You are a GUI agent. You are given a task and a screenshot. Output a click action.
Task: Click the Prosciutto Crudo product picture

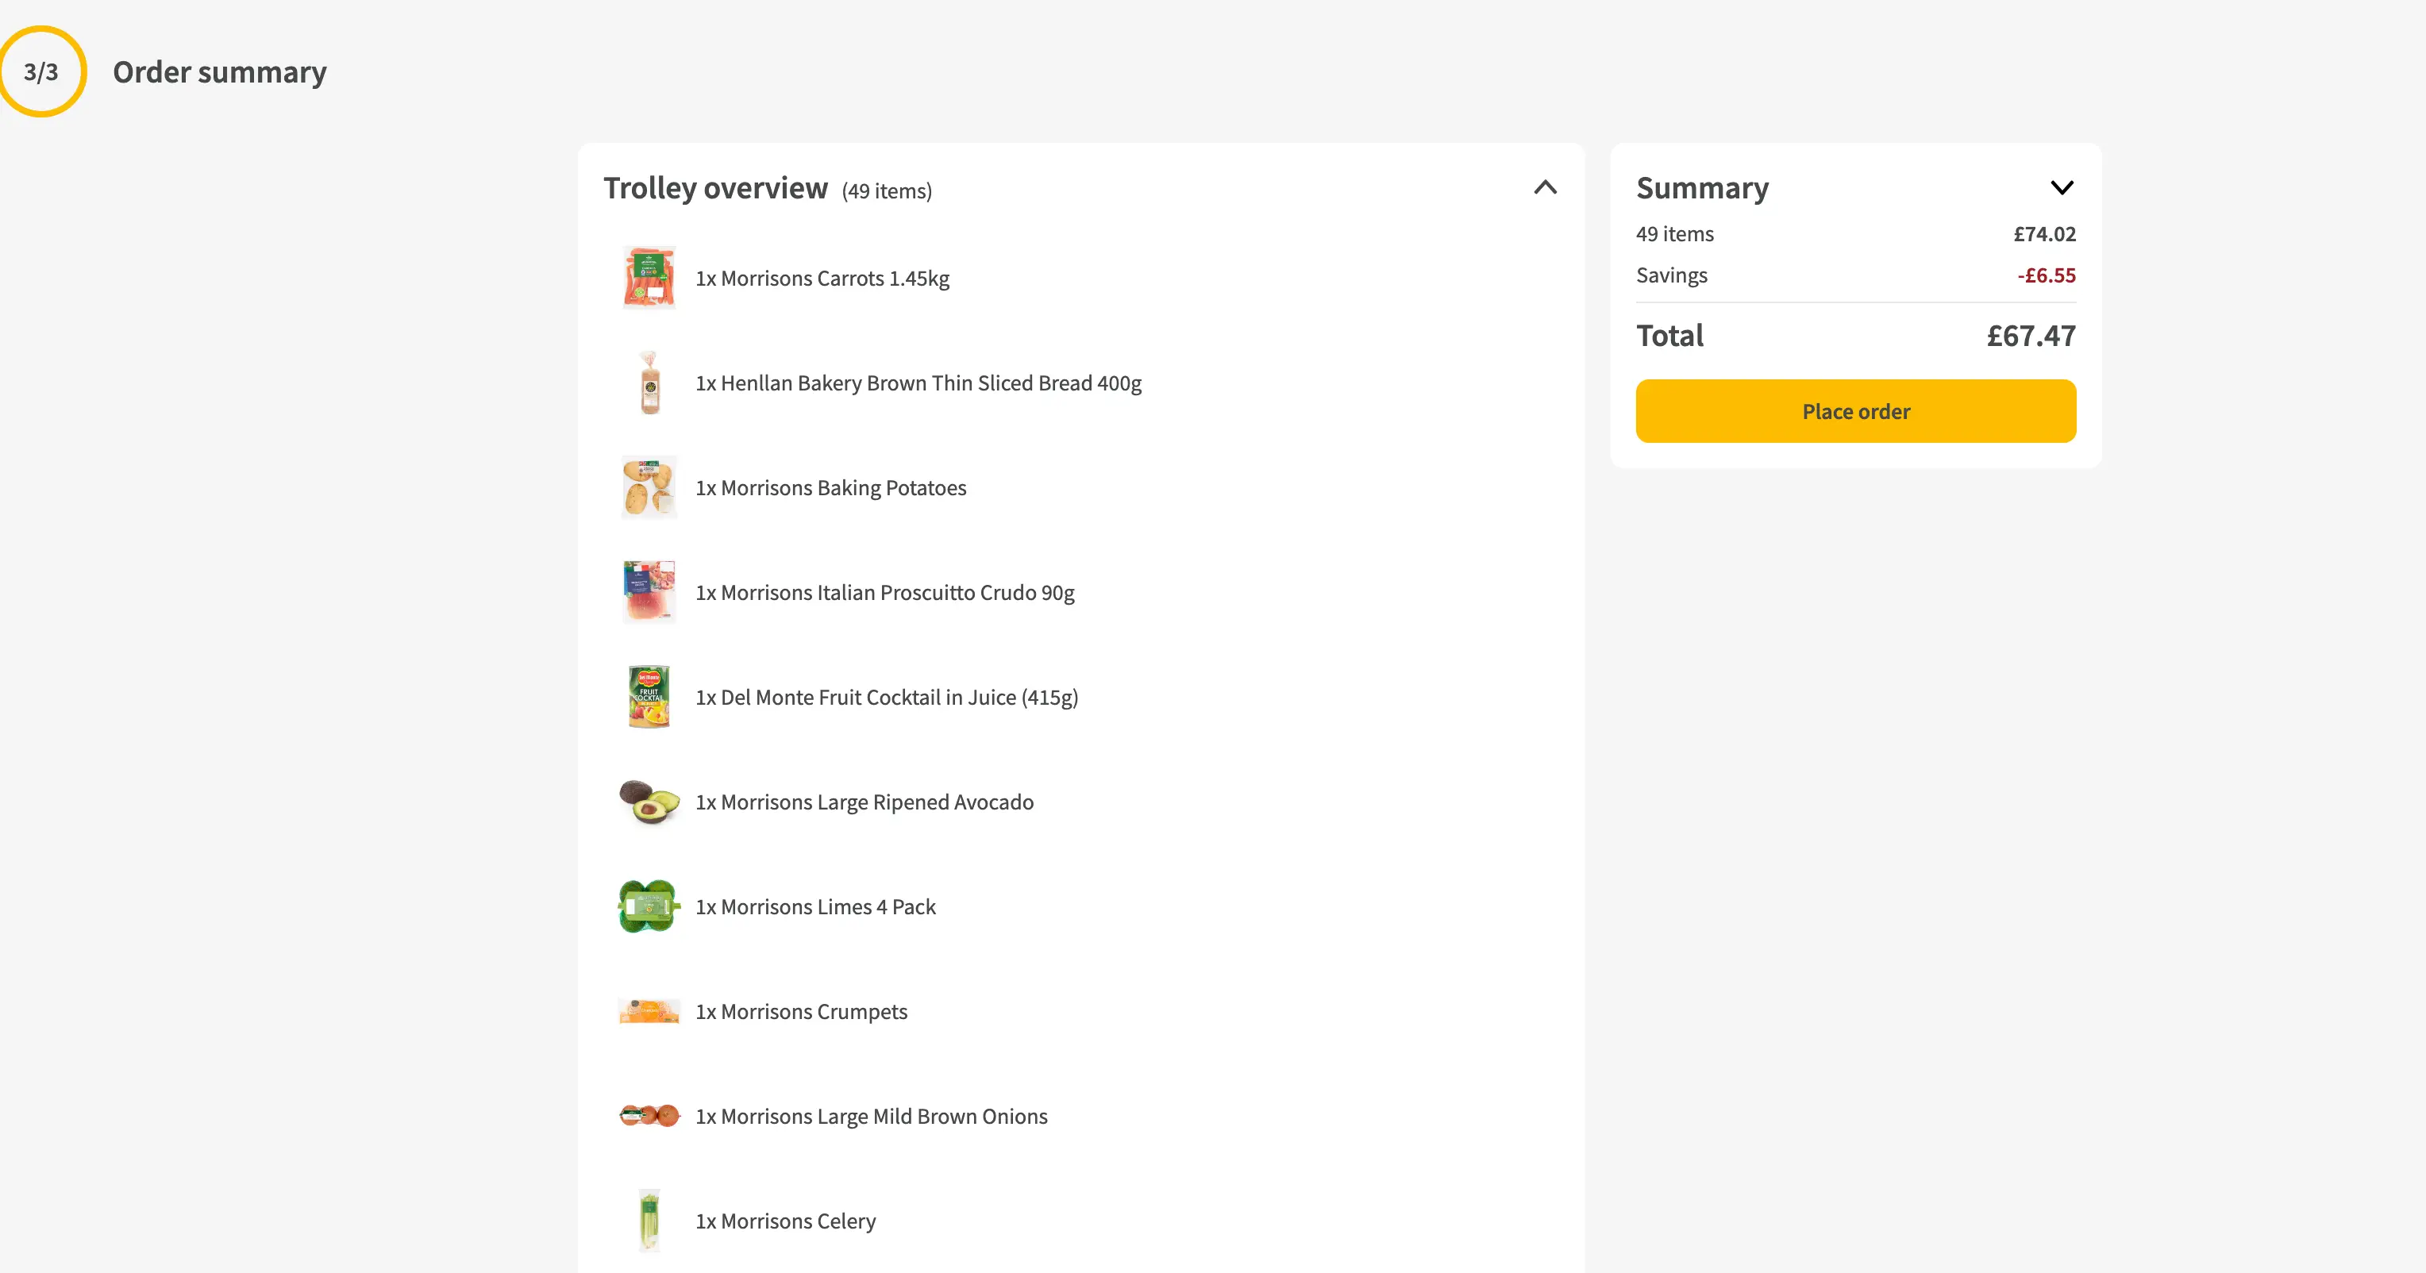pos(649,592)
